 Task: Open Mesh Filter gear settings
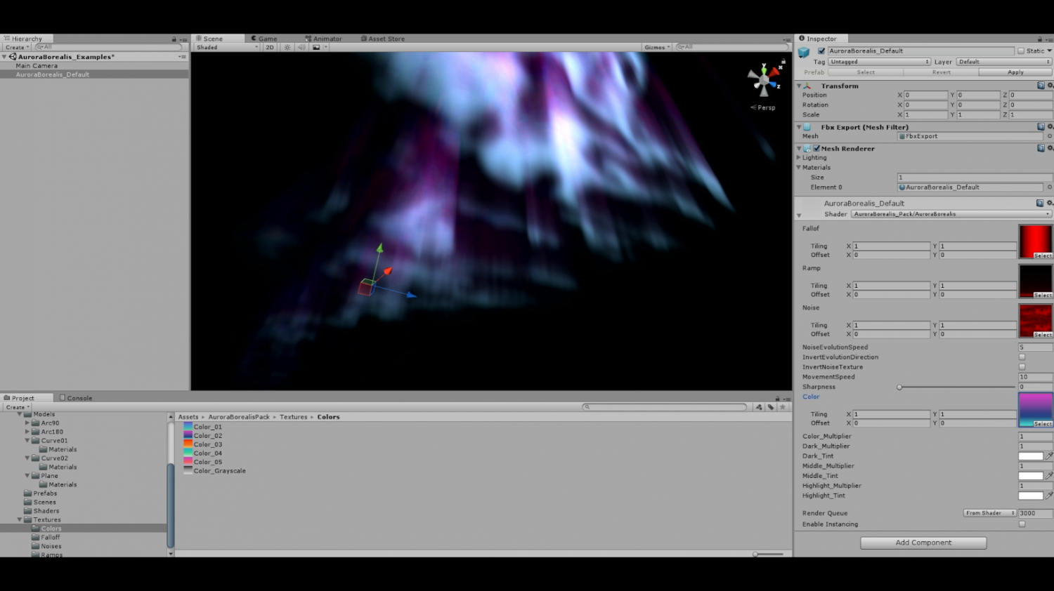(x=1050, y=127)
